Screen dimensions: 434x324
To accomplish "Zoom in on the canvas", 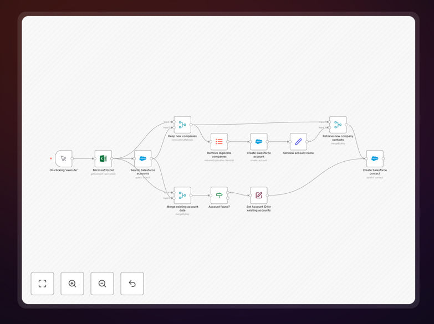I will point(72,284).
